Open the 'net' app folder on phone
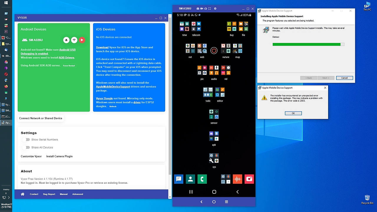The width and height of the screenshot is (377, 212). point(190,51)
